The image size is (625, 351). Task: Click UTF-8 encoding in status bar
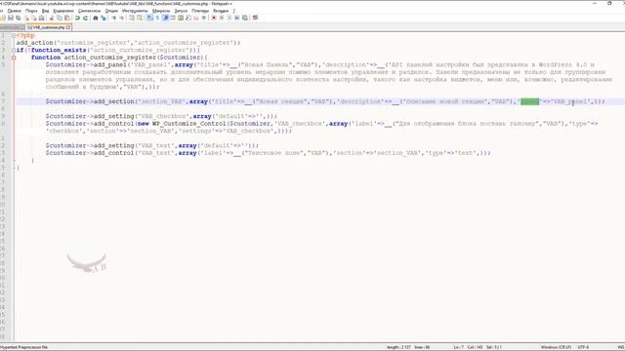click(583, 347)
